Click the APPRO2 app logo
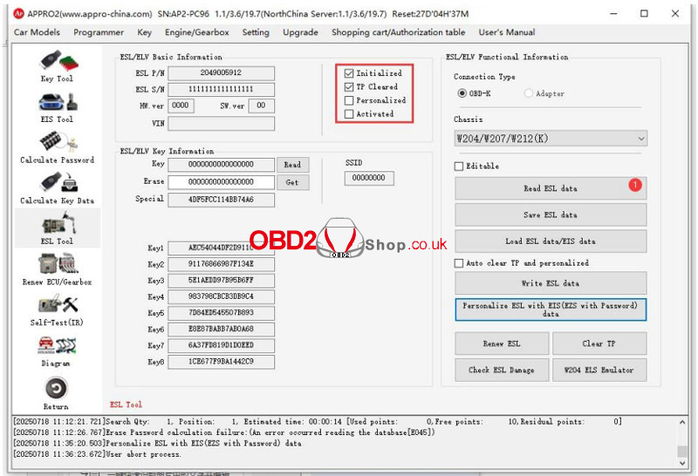The height and width of the screenshot is (476, 698). pos(18,14)
